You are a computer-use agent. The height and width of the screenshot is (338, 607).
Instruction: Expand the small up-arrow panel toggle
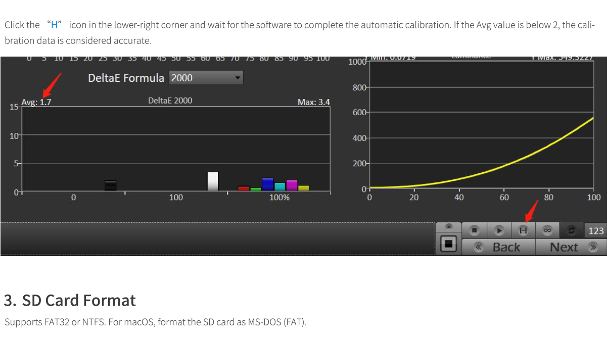[448, 227]
